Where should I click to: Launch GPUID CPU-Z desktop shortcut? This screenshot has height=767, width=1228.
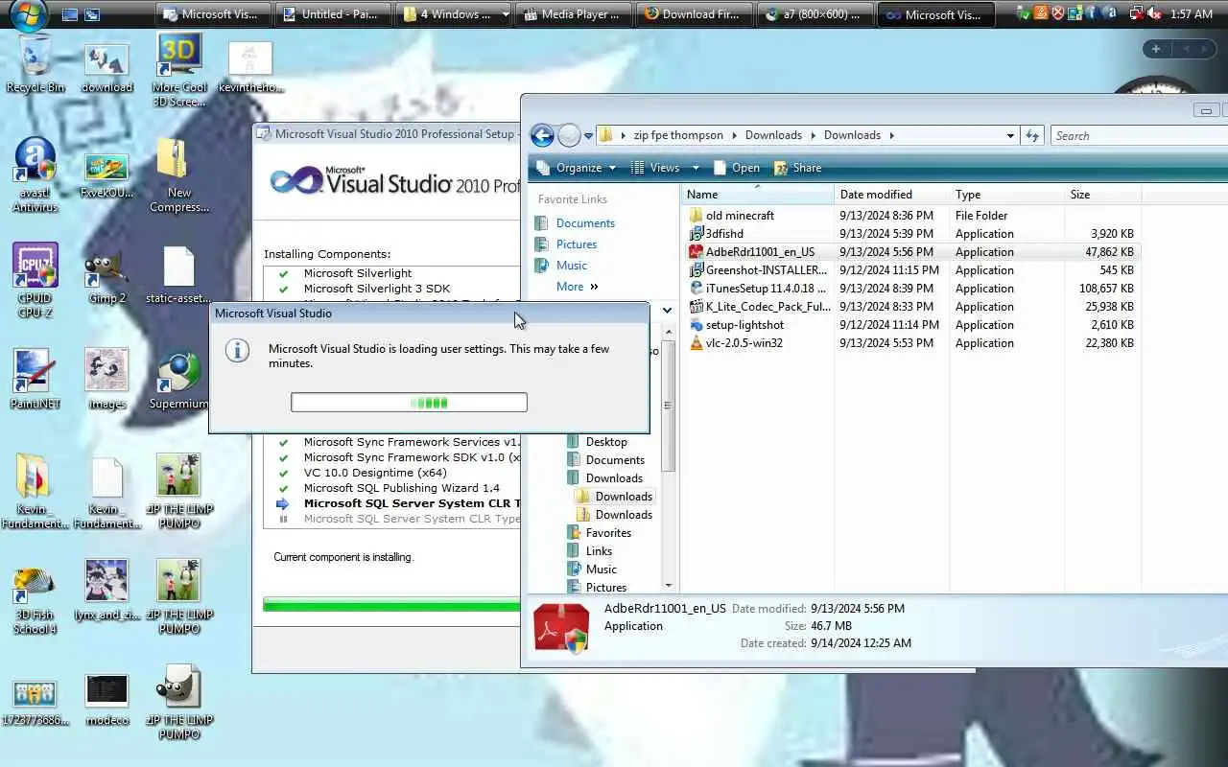coord(35,280)
